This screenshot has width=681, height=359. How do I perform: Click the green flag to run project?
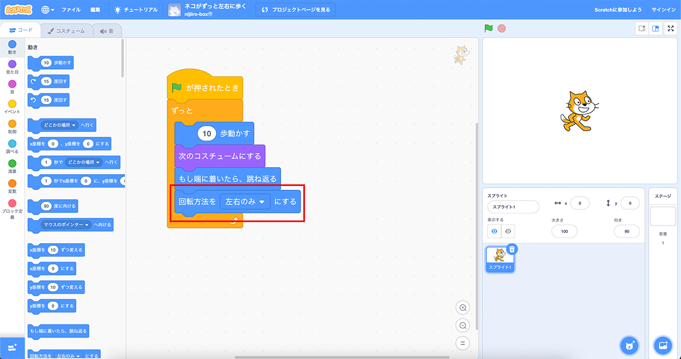pyautogui.click(x=489, y=29)
